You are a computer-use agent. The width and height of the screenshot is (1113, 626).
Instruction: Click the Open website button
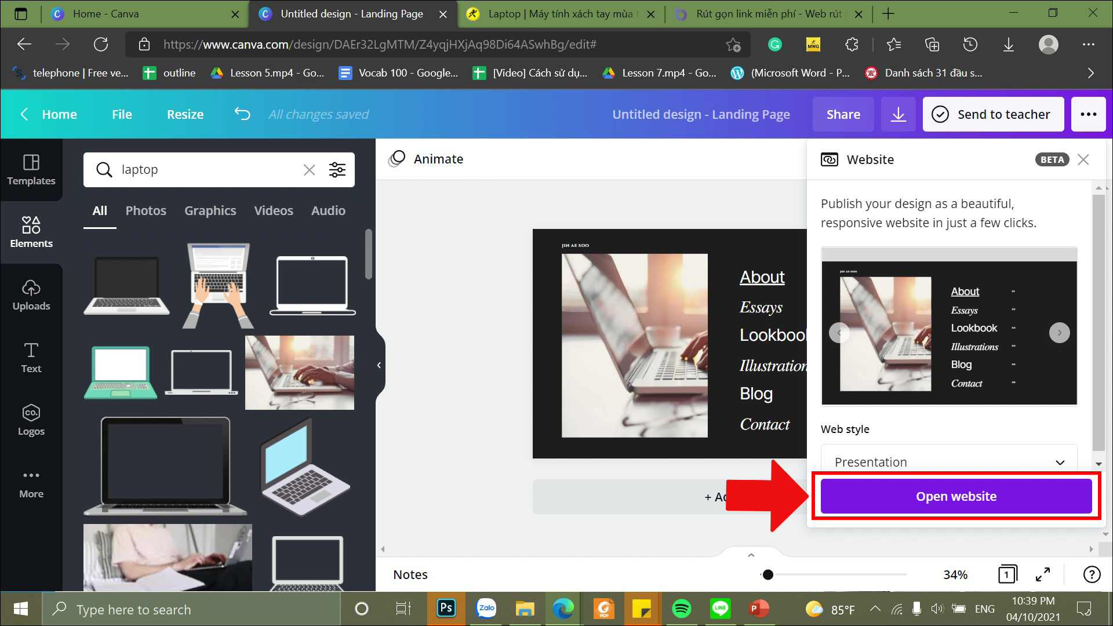coord(955,496)
